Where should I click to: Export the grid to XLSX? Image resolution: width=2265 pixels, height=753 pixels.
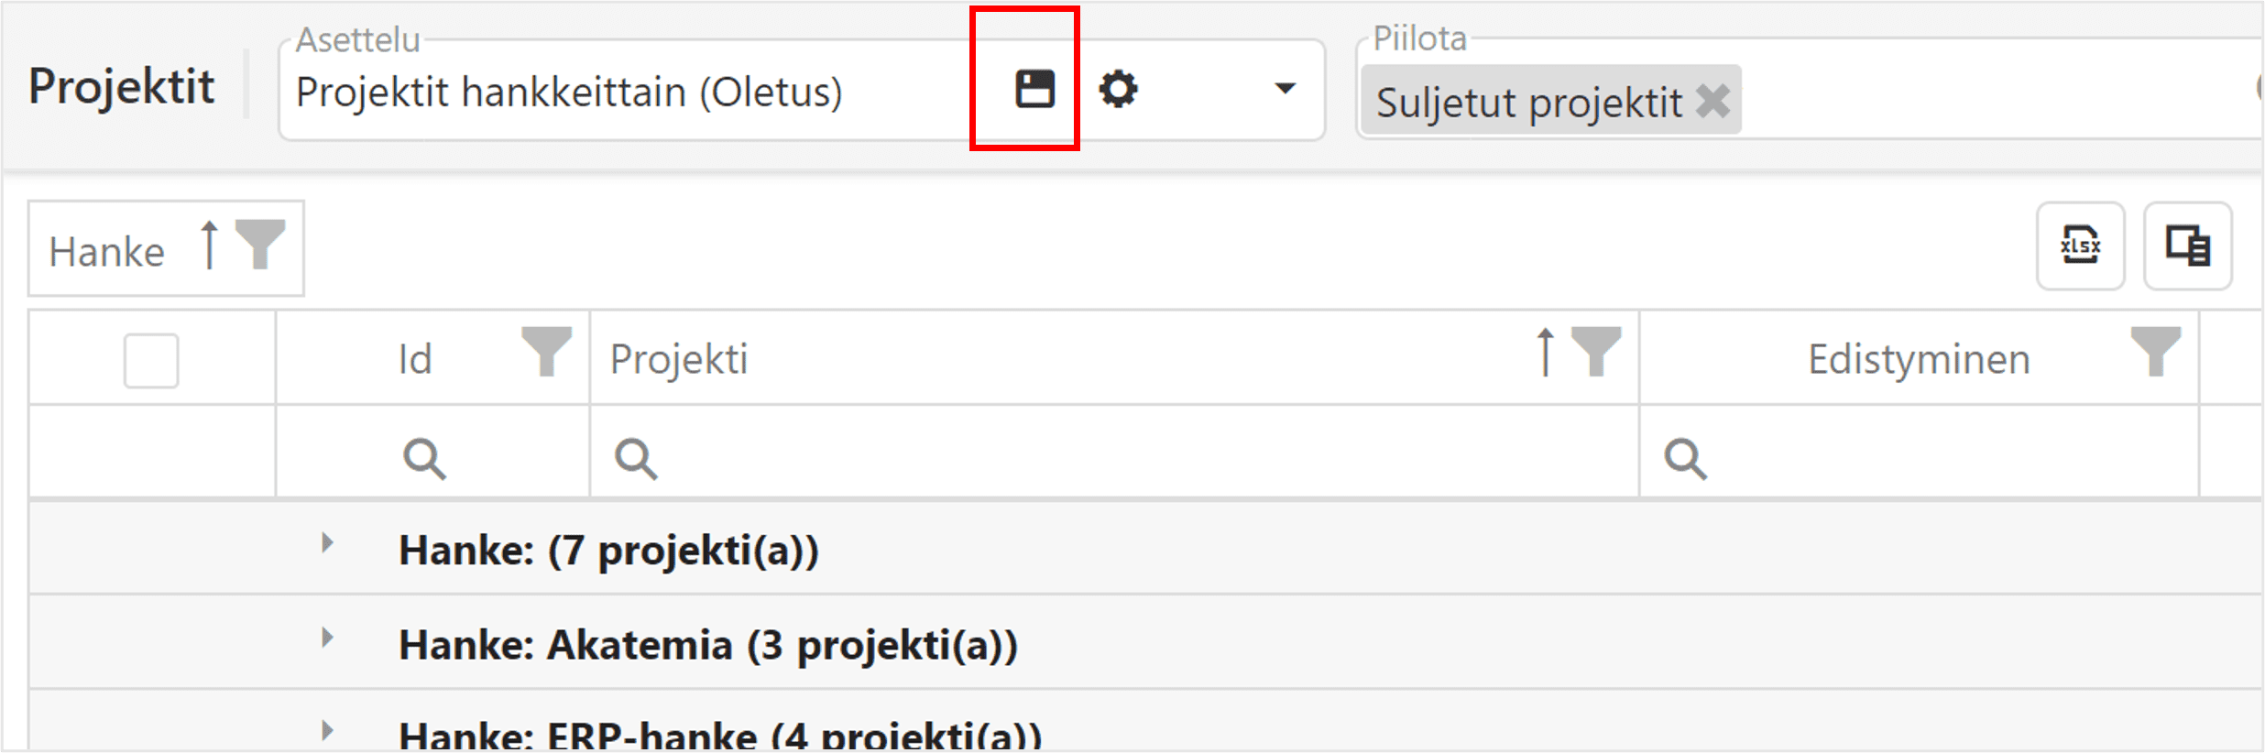(x=2080, y=246)
